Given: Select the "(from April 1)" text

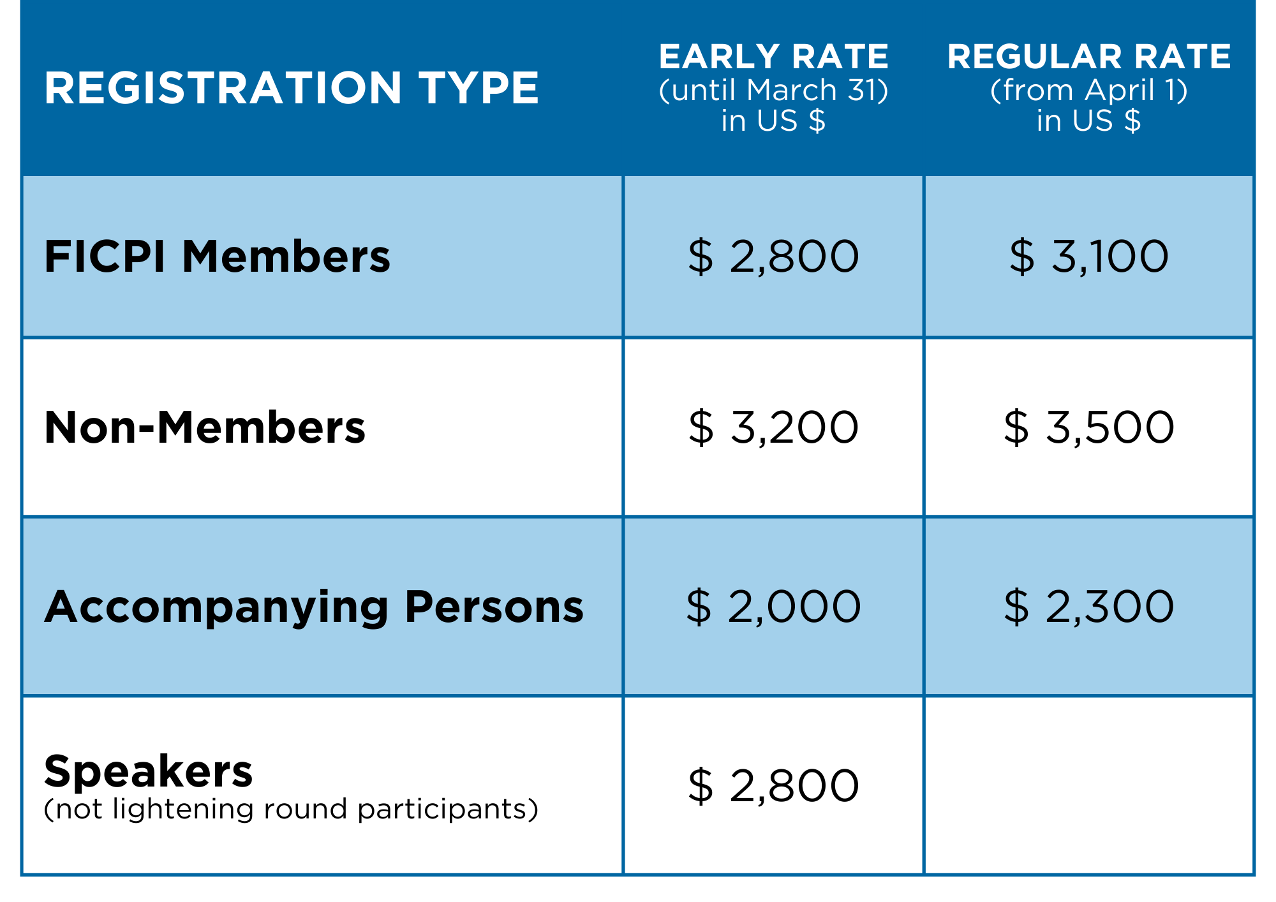Looking at the screenshot, I should pyautogui.click(x=1088, y=90).
